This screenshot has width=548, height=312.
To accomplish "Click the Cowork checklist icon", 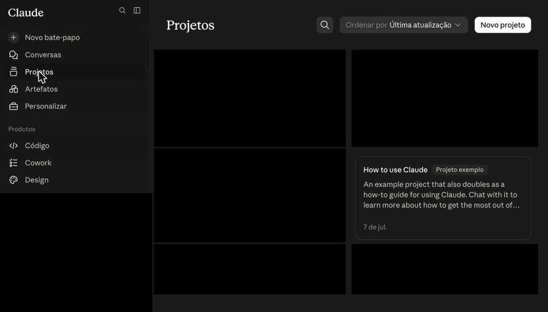I will pos(13,162).
